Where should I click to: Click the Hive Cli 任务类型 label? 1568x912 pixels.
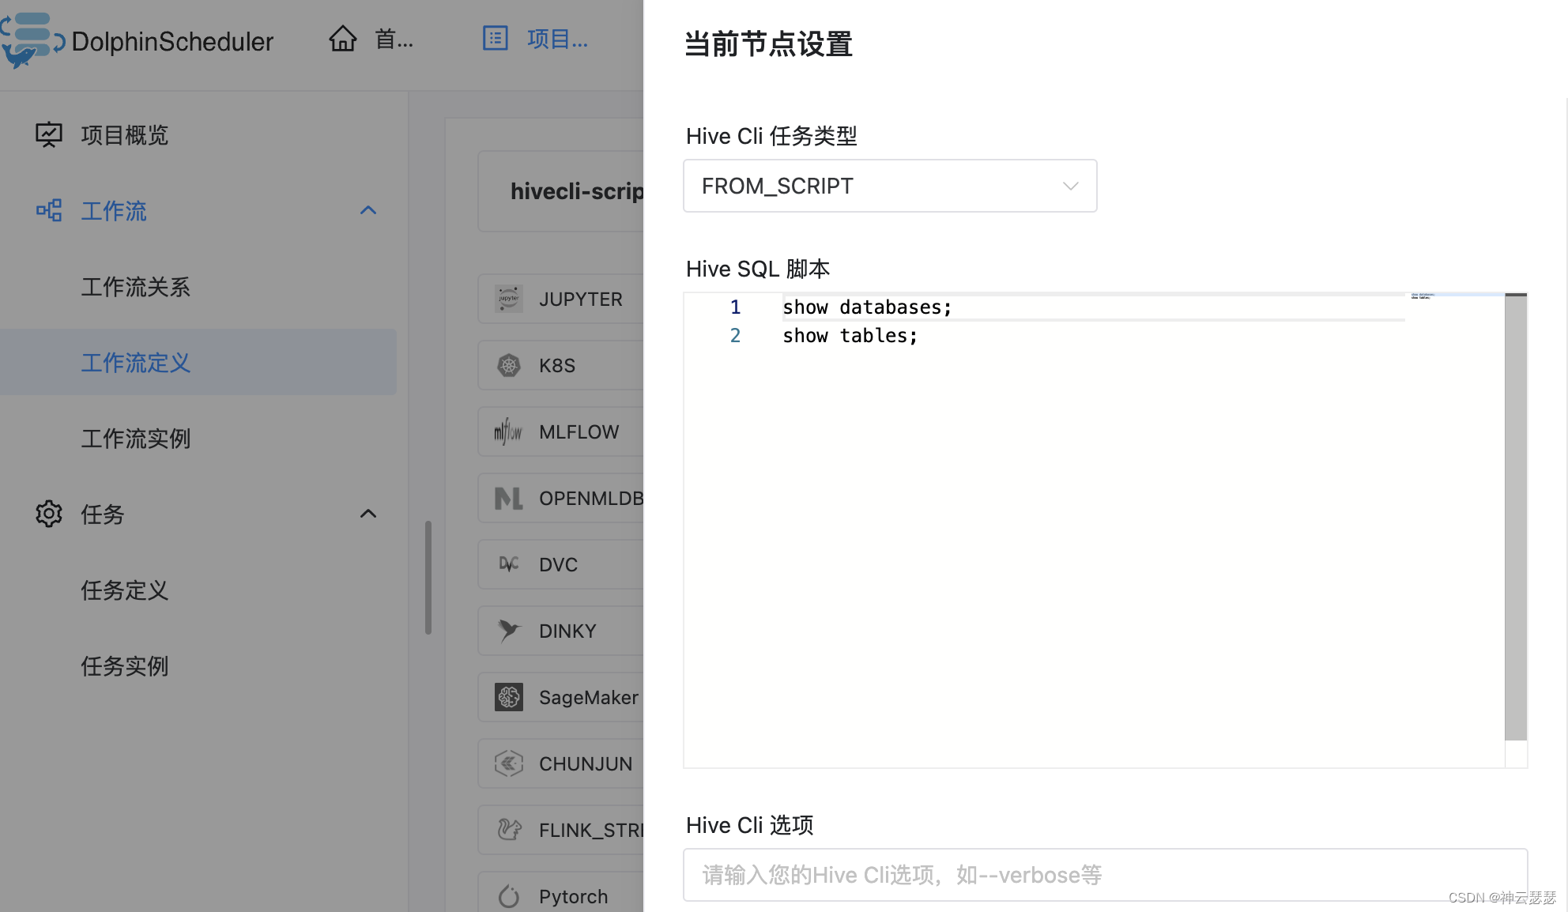tap(771, 136)
